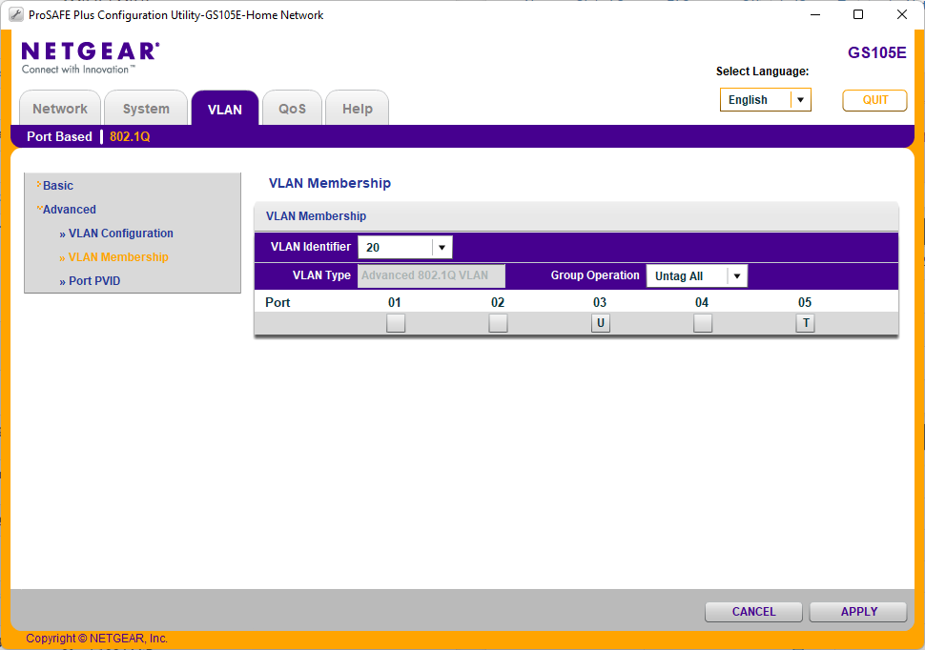
Task: Select the VLAN tab
Action: pyautogui.click(x=225, y=109)
